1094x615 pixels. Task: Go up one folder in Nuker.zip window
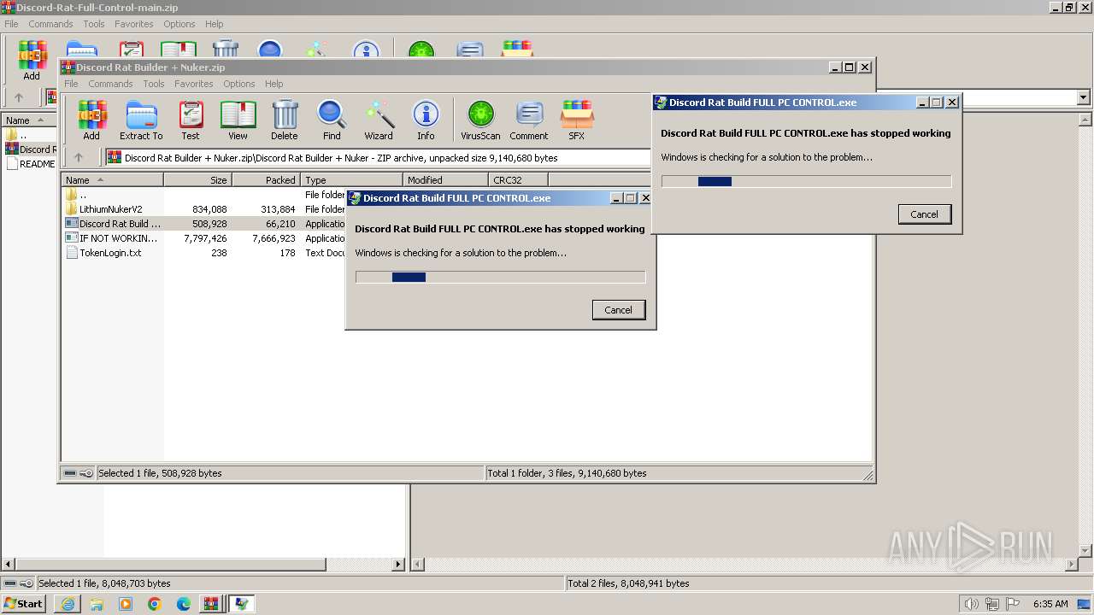[x=79, y=157]
